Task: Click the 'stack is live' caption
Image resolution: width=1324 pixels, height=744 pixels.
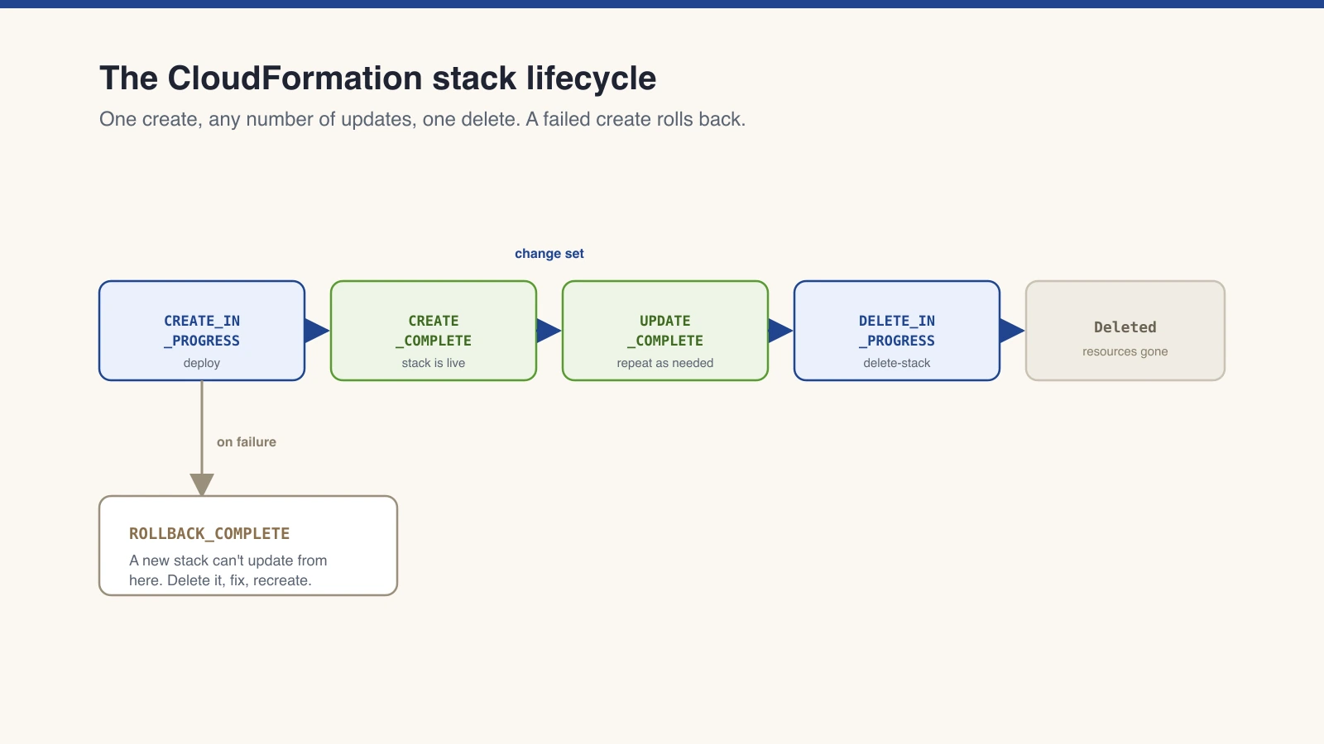Action: point(434,363)
